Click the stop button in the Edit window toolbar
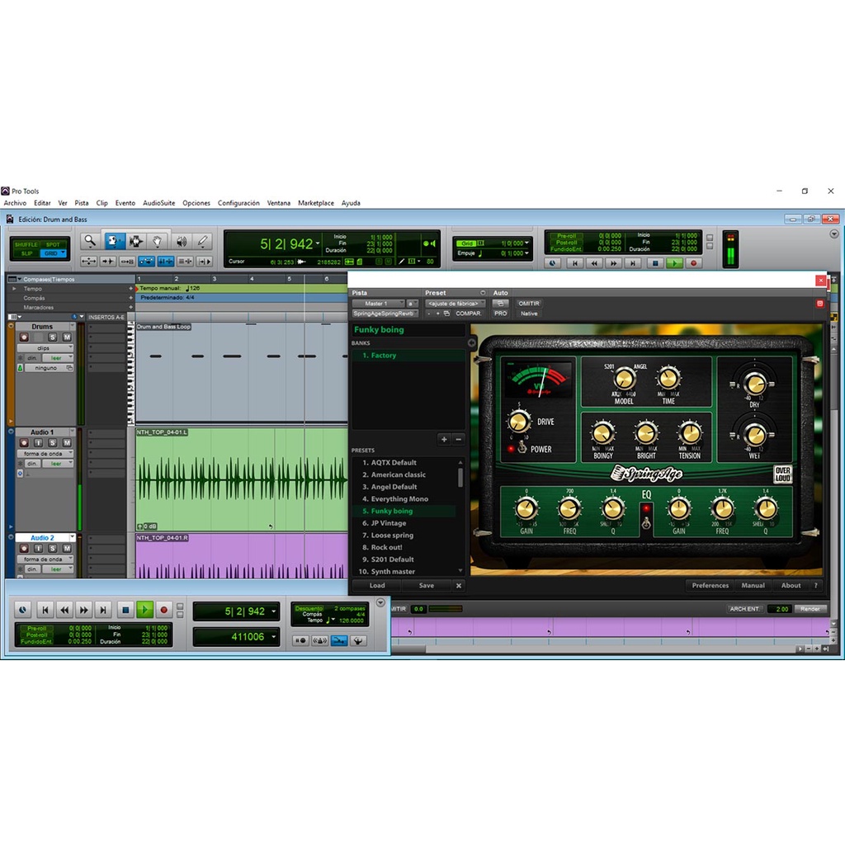Viewport: 845px width, 845px height. 654,263
